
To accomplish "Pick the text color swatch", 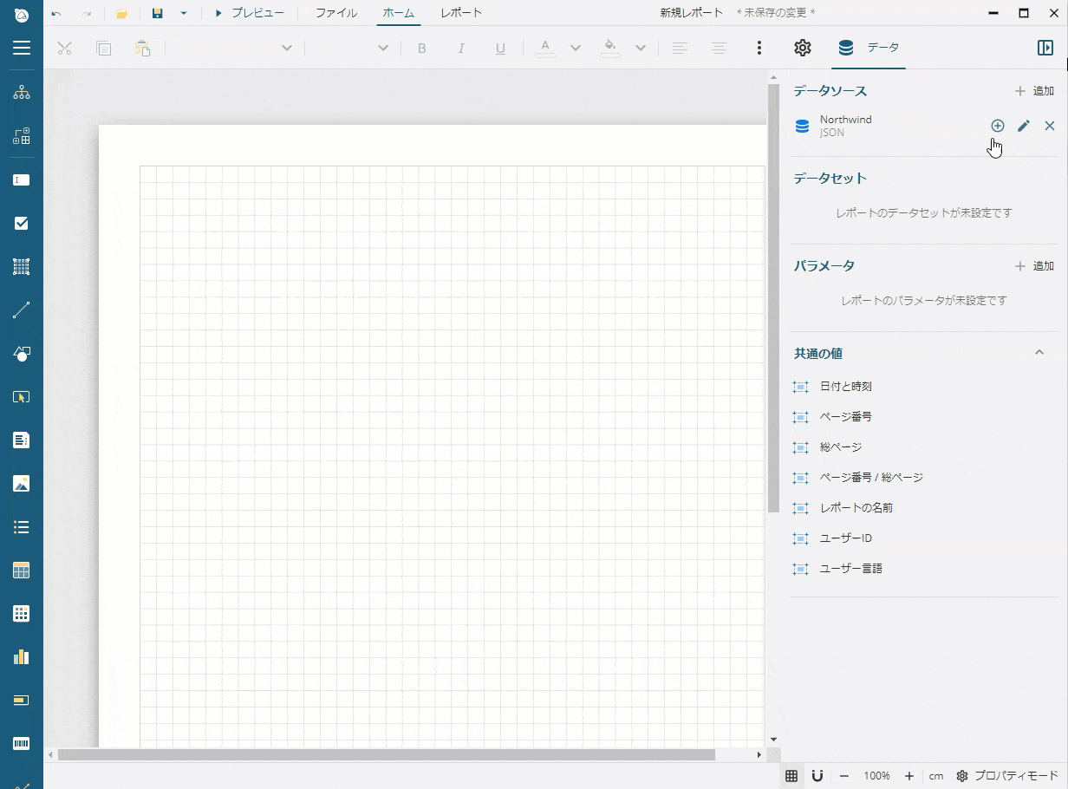I will 545,49.
